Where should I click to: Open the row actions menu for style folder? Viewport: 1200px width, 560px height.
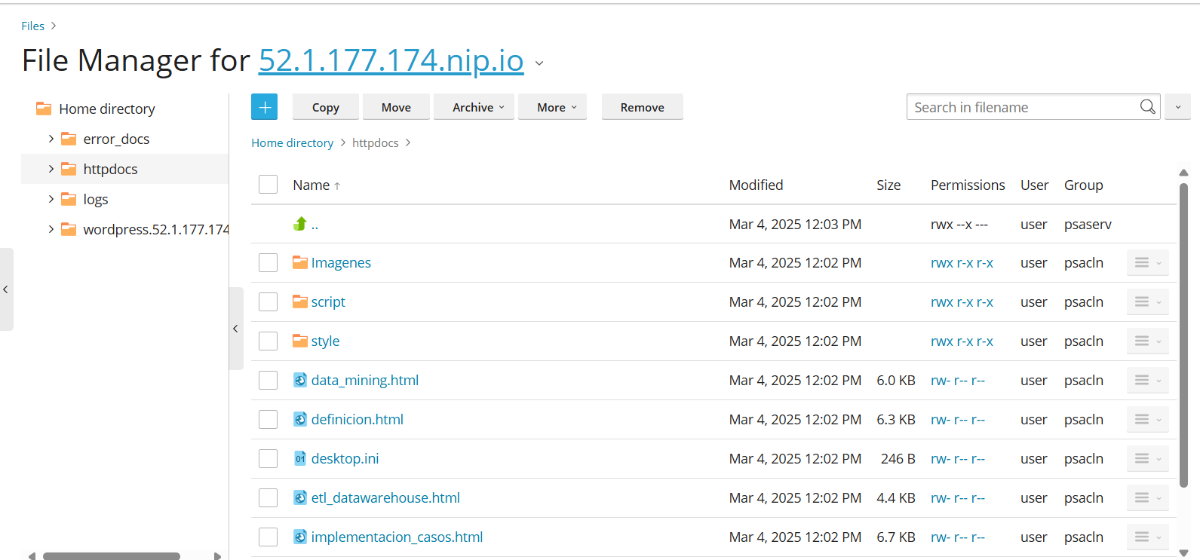click(1147, 341)
